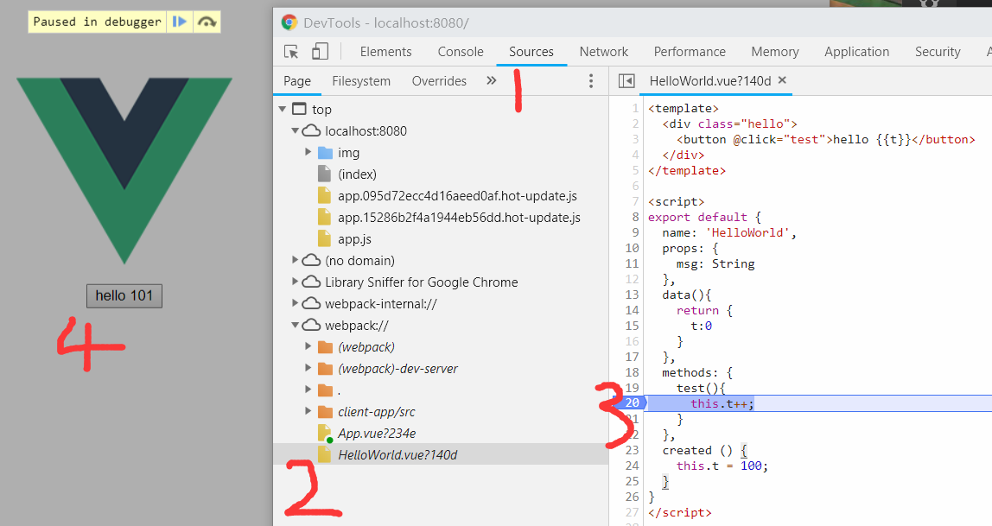Expand the client-app/src folder
Screen dimensions: 992x526
(x=308, y=412)
